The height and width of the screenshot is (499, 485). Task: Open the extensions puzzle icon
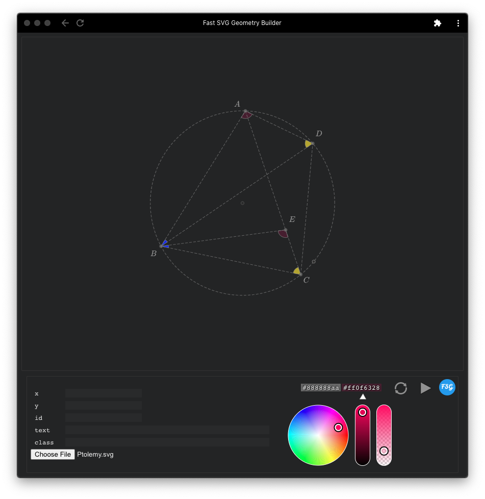point(437,23)
